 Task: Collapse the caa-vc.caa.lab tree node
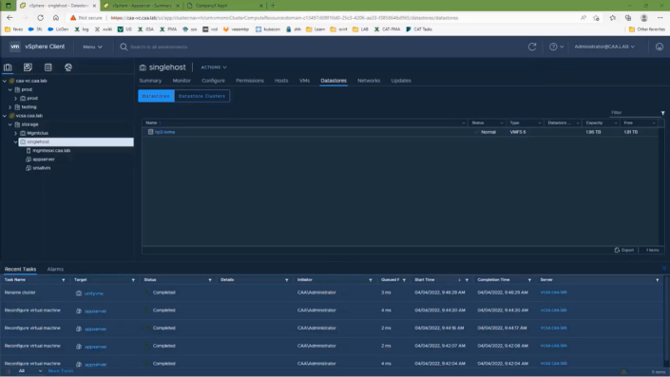tap(5, 81)
